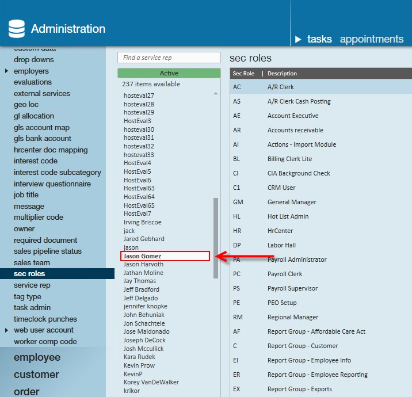Open the employee section
Screen dimensions: 412x397
tap(37, 357)
